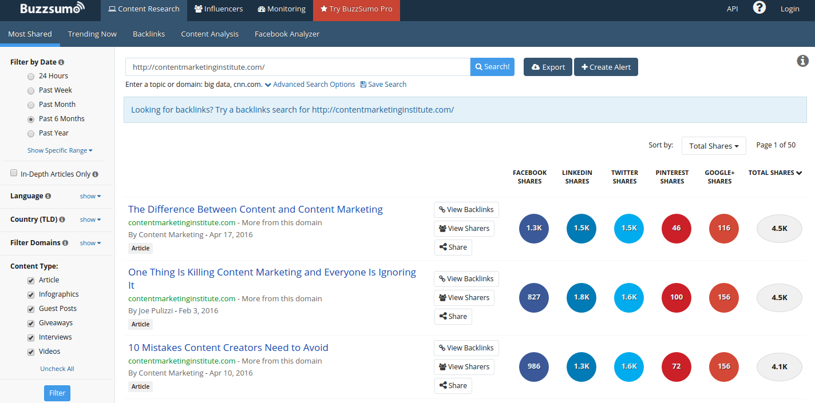This screenshot has height=403, width=815.
Task: Click the Export button
Action: click(548, 67)
